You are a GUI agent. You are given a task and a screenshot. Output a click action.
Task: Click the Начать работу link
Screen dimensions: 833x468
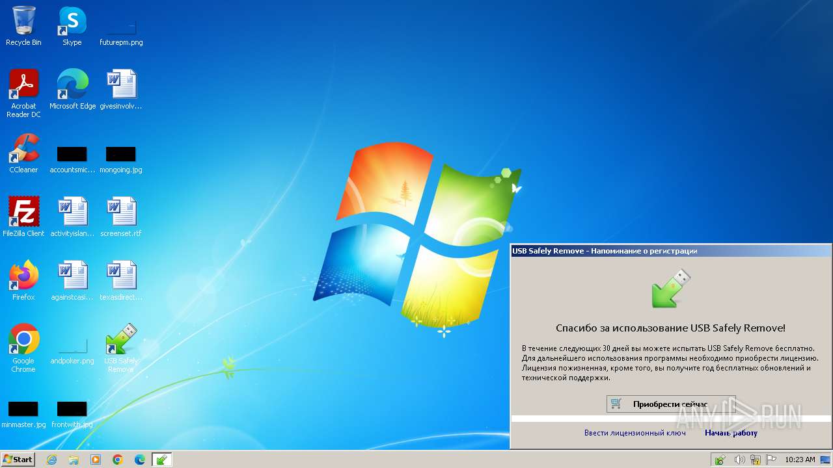731,433
